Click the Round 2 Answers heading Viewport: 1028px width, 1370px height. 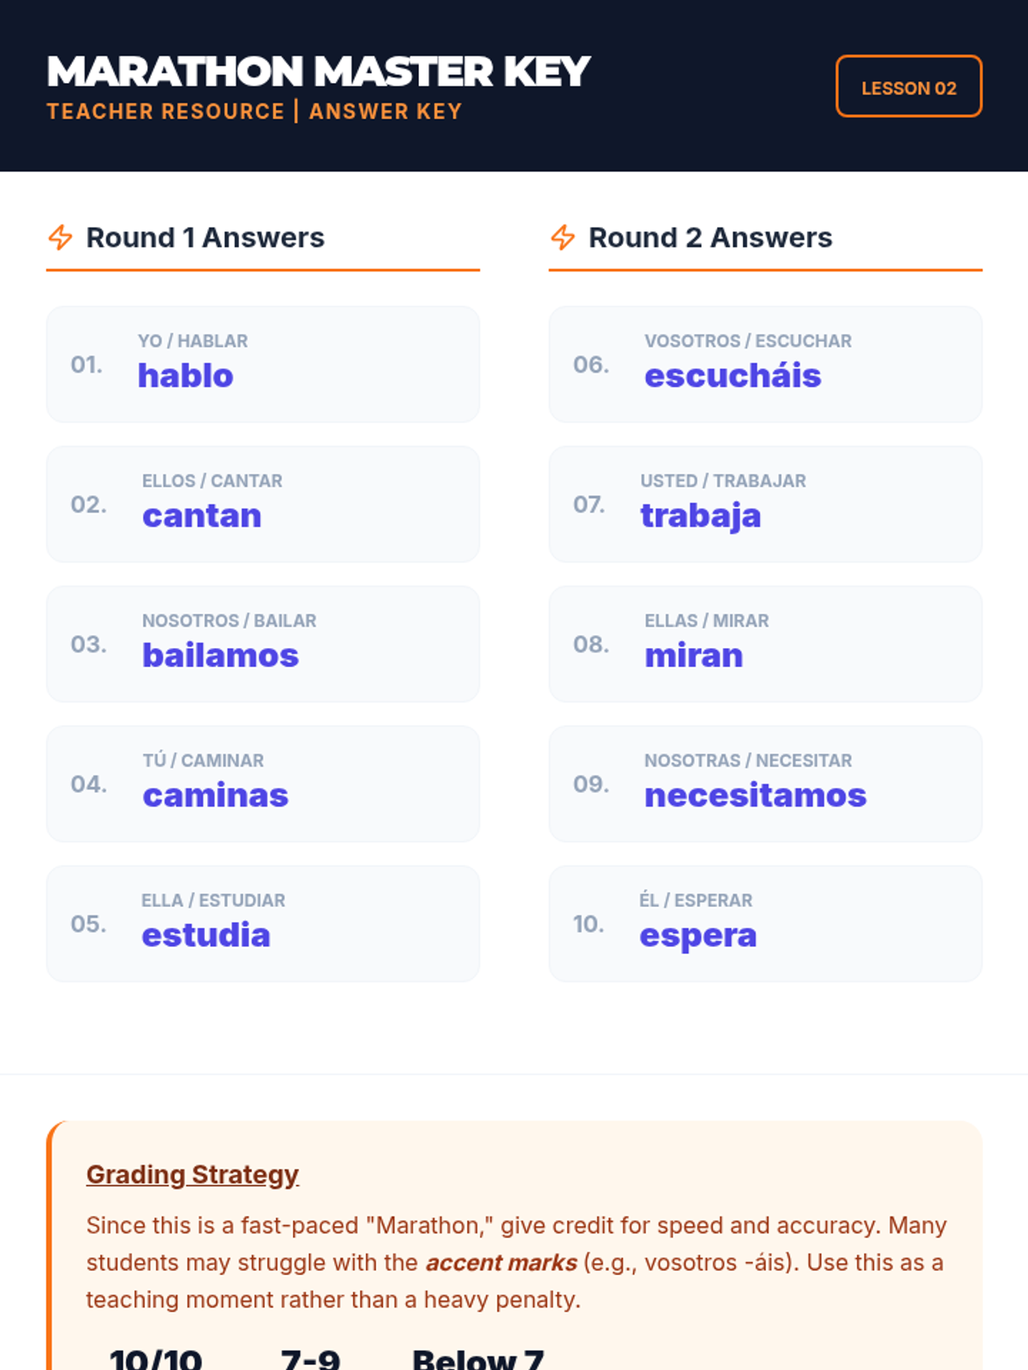click(x=710, y=237)
